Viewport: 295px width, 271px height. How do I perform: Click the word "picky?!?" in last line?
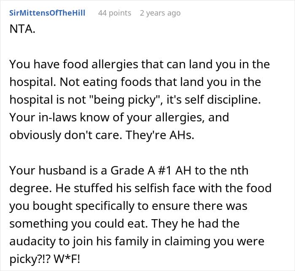[x=29, y=258]
